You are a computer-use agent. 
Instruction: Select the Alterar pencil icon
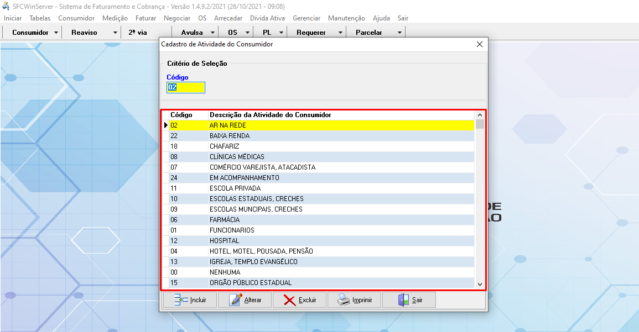[x=234, y=299]
